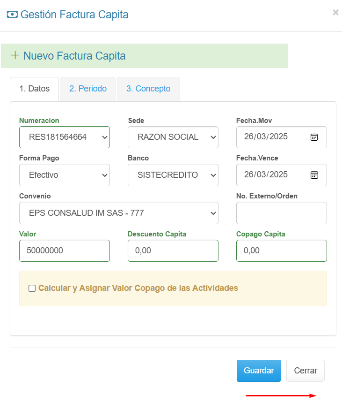Open the Fecha.Mov calendar picker icon
This screenshot has width=342, height=410.
pos(314,137)
